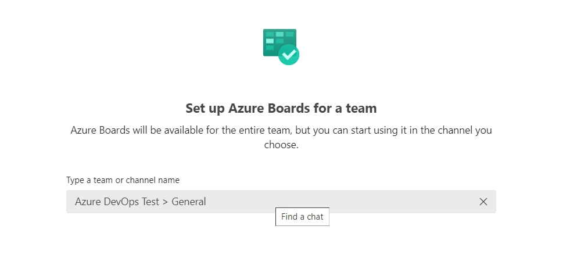The height and width of the screenshot is (258, 570).
Task: Click the 'Find a chat' tooltip
Action: coord(303,217)
